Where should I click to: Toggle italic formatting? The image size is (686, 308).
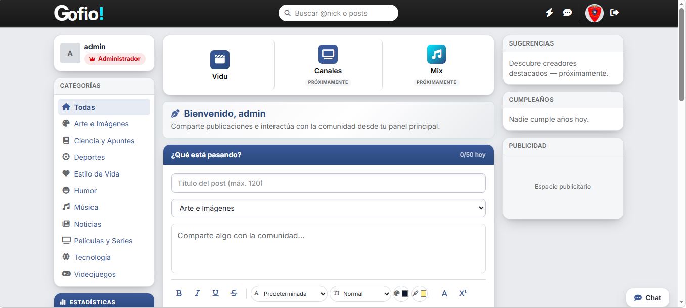(x=197, y=293)
